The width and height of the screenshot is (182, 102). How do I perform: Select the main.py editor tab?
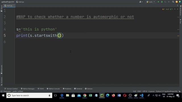coord(9,6)
